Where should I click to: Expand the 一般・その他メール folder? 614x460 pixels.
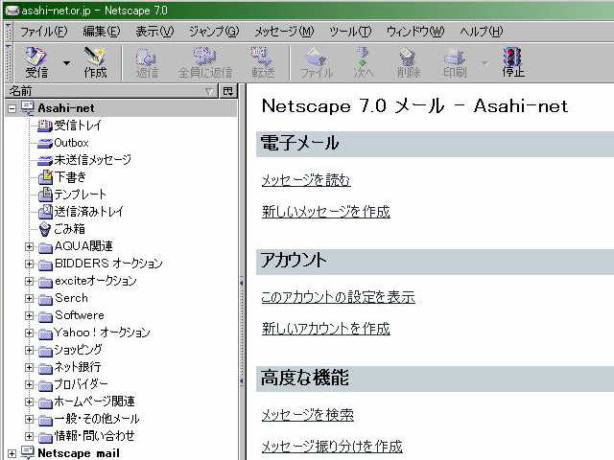pyautogui.click(x=29, y=419)
